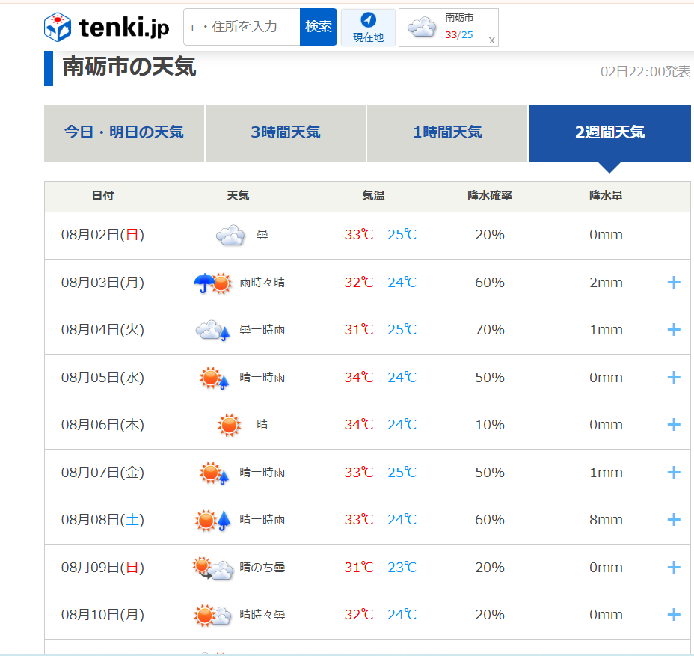Image resolution: width=694 pixels, height=656 pixels.
Task: Click the 02日22:00発表 timestamp
Action: click(645, 72)
